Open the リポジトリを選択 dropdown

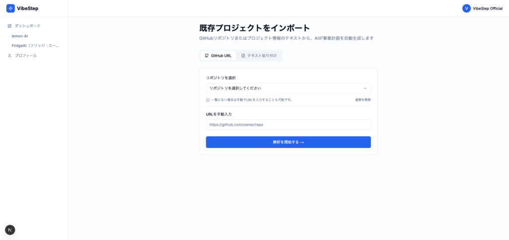(288, 88)
